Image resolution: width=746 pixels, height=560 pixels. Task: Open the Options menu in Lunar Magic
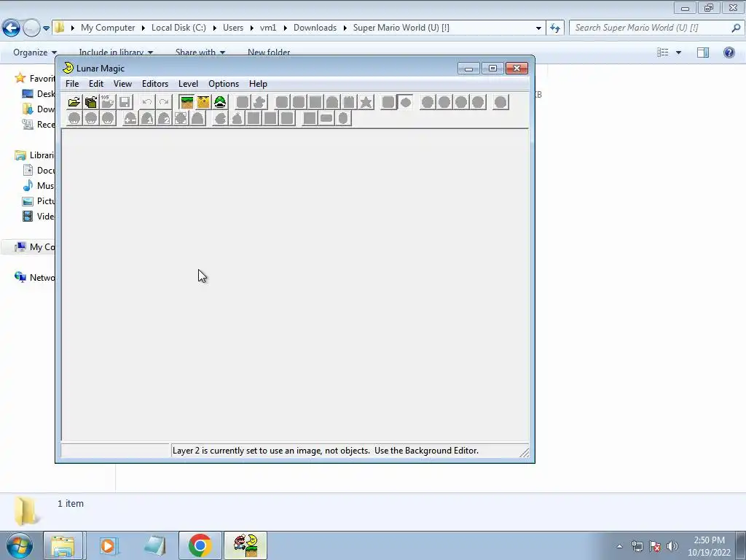(x=224, y=84)
